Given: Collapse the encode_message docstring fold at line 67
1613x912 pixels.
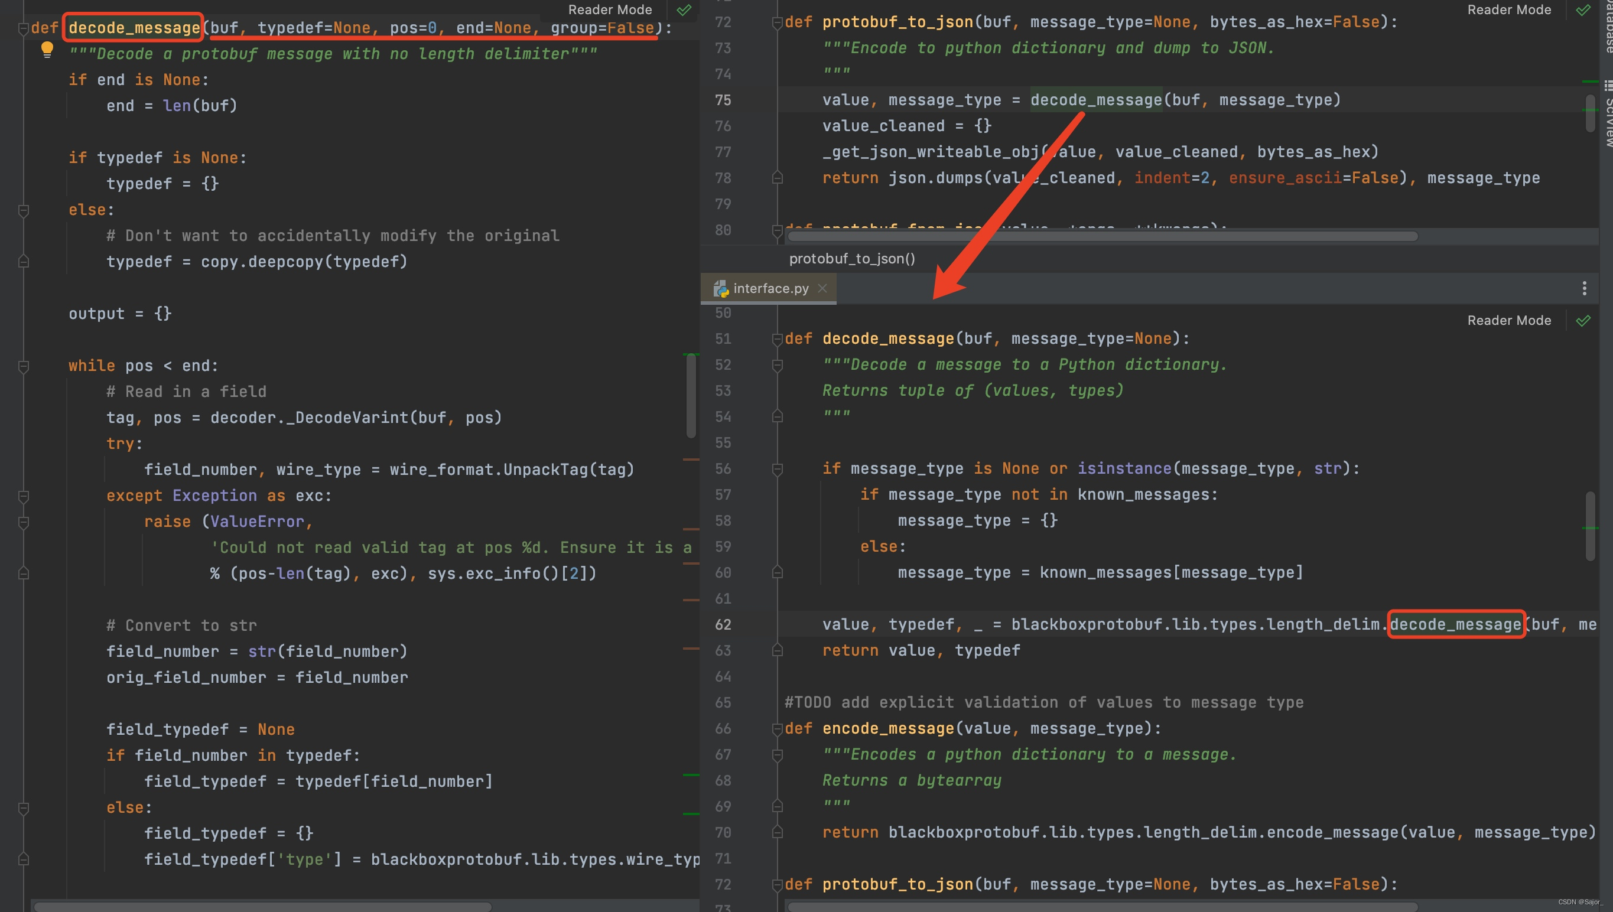Looking at the screenshot, I should click(x=778, y=755).
